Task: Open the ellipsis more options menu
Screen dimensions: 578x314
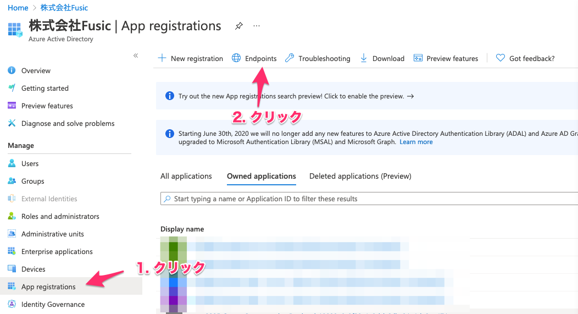Action: point(257,26)
